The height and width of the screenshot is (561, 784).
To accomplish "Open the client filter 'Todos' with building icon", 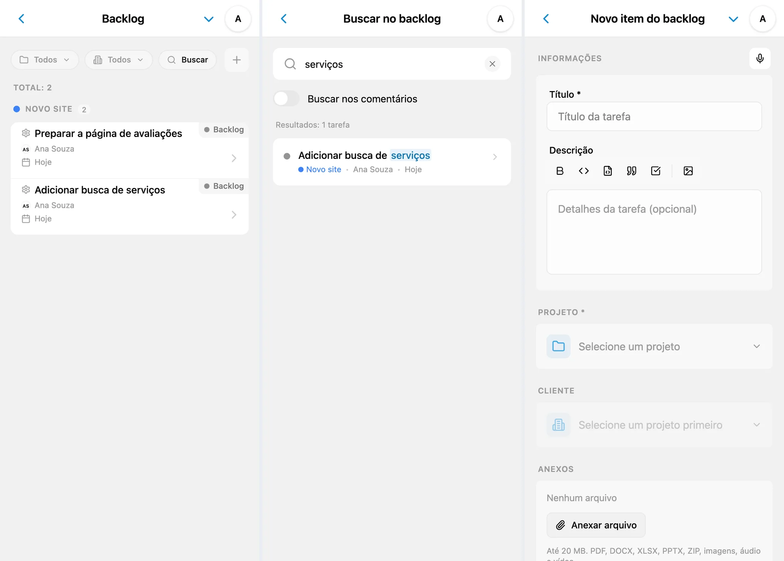I will click(119, 60).
